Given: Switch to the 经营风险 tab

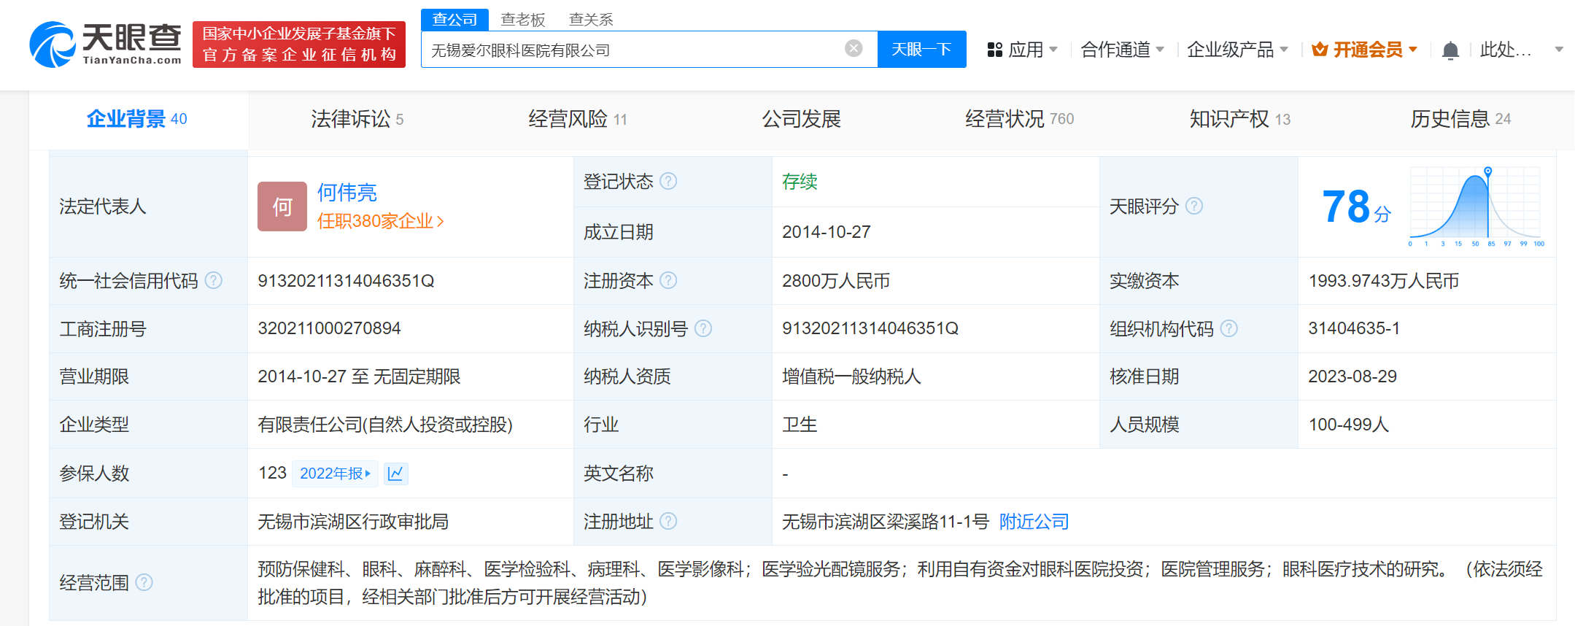Looking at the screenshot, I should tap(577, 119).
